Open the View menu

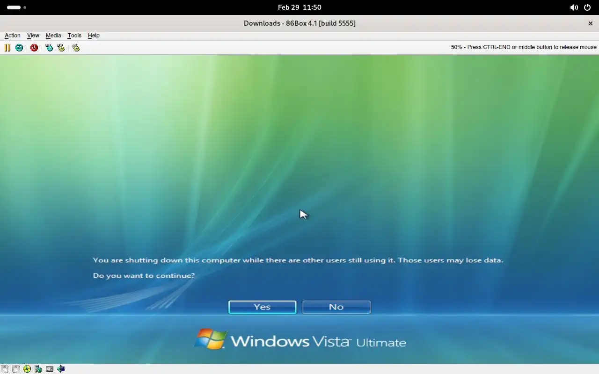coord(33,36)
